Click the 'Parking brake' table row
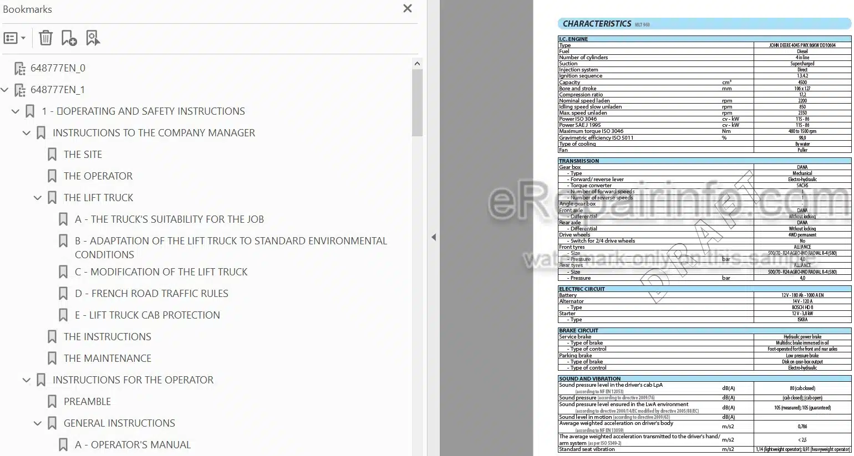The height and width of the screenshot is (456, 854). pos(704,356)
